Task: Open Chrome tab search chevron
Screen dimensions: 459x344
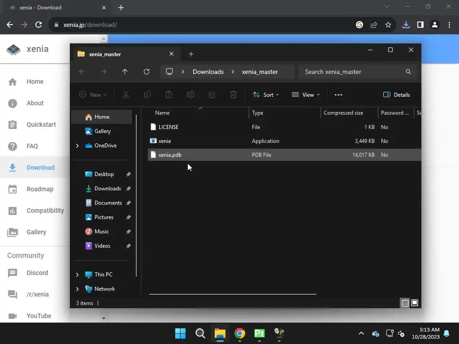Action: 387,6
